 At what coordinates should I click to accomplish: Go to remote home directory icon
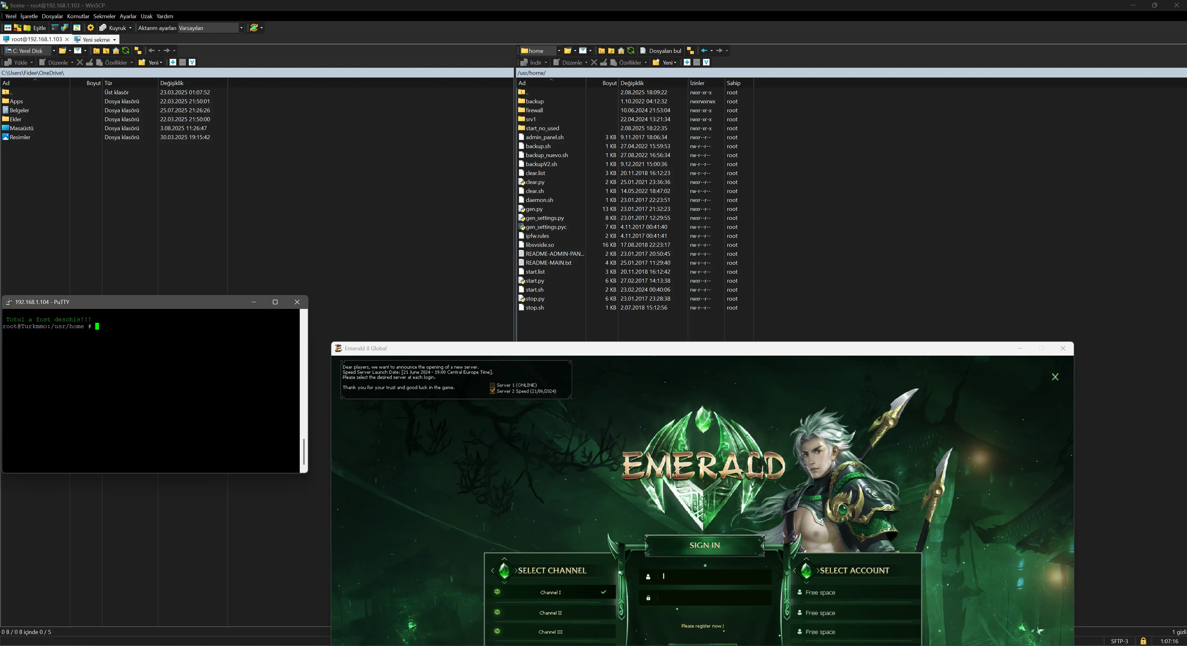pos(621,51)
